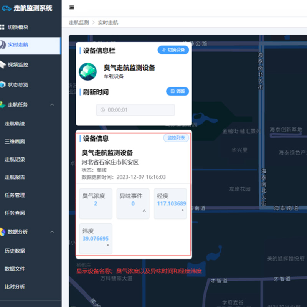Open 走航轨迹 submenu item
This screenshot has width=307, height=307.
pos(15,124)
